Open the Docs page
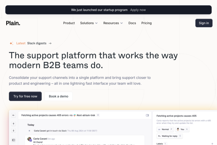Screen dimensions: 217x145 (132, 23)
